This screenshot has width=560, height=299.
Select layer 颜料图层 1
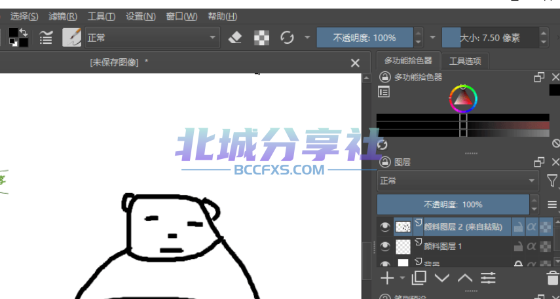[x=443, y=246]
